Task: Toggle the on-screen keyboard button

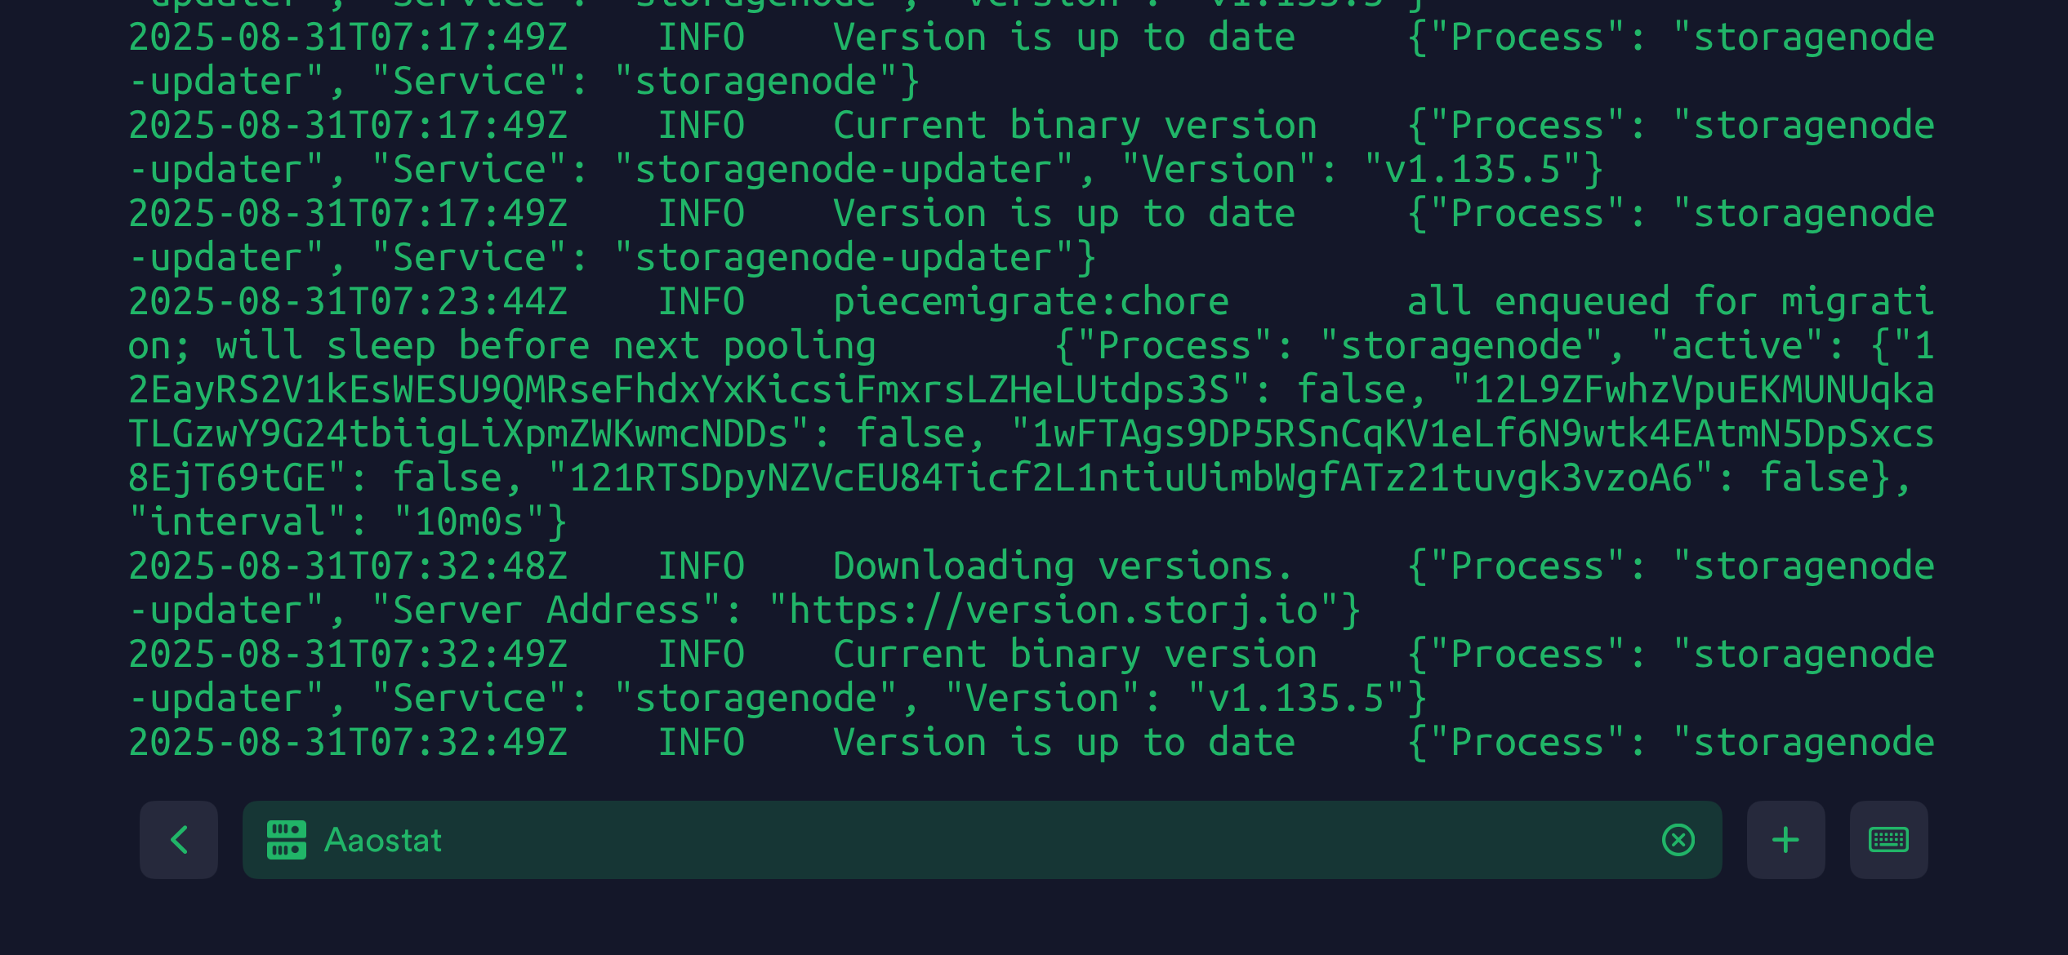Action: 1888,840
